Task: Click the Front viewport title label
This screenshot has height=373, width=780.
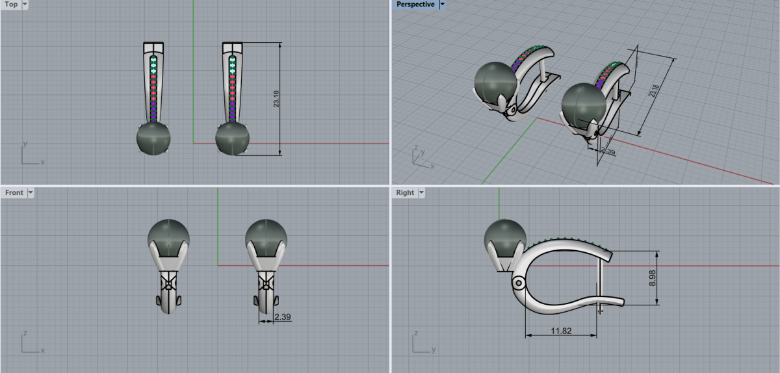Action: pos(14,193)
